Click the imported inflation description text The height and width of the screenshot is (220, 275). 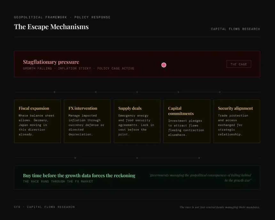(86, 125)
